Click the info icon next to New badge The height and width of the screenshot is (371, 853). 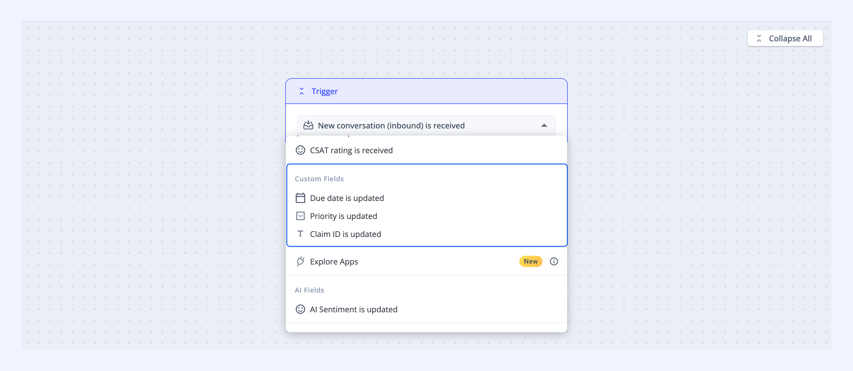coord(554,261)
